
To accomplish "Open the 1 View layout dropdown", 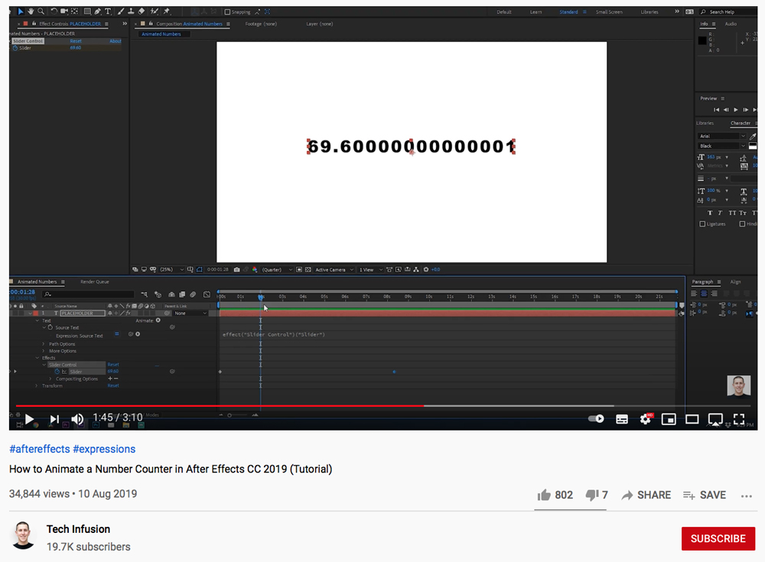I will [x=371, y=269].
